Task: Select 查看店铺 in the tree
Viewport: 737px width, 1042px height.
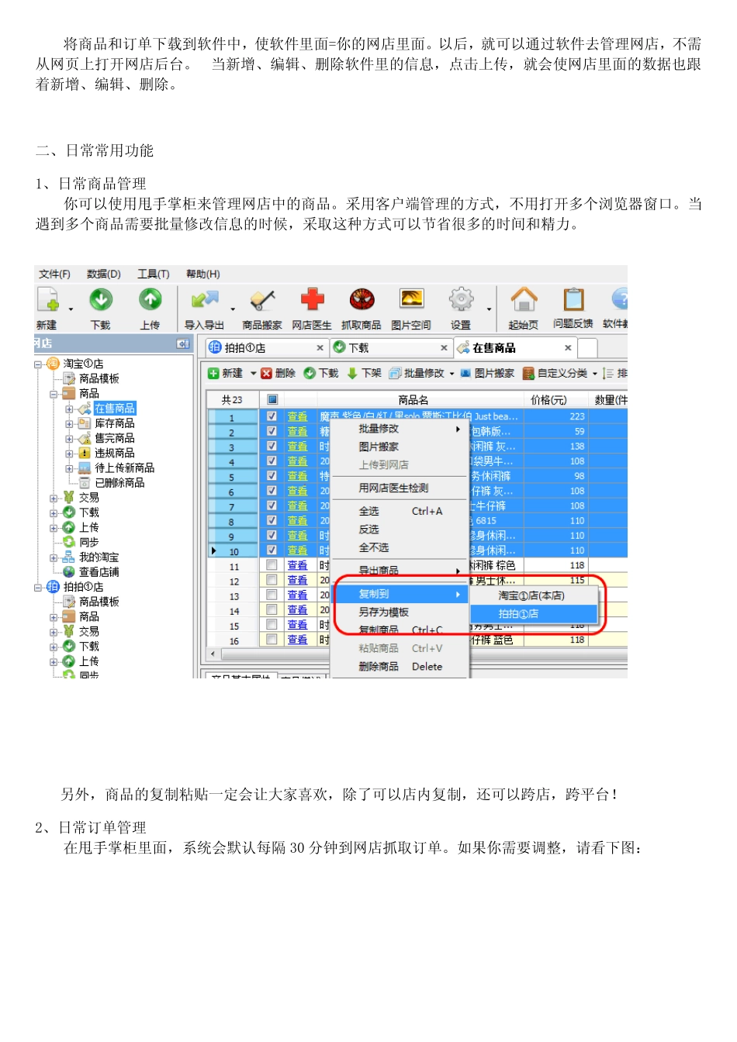Action: point(99,572)
